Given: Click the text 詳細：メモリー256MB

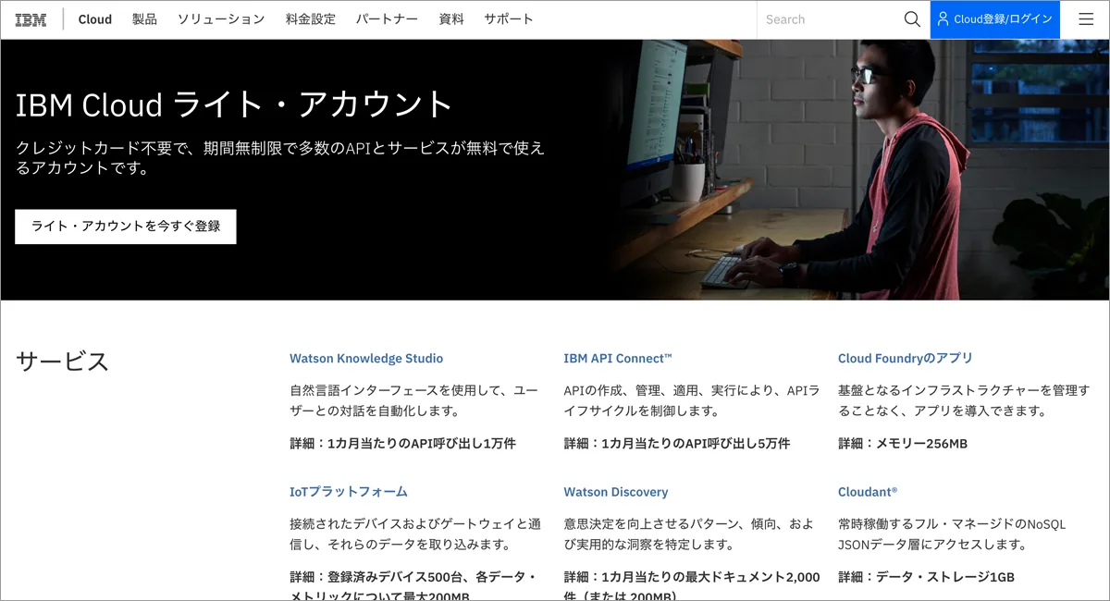Looking at the screenshot, I should click(903, 444).
